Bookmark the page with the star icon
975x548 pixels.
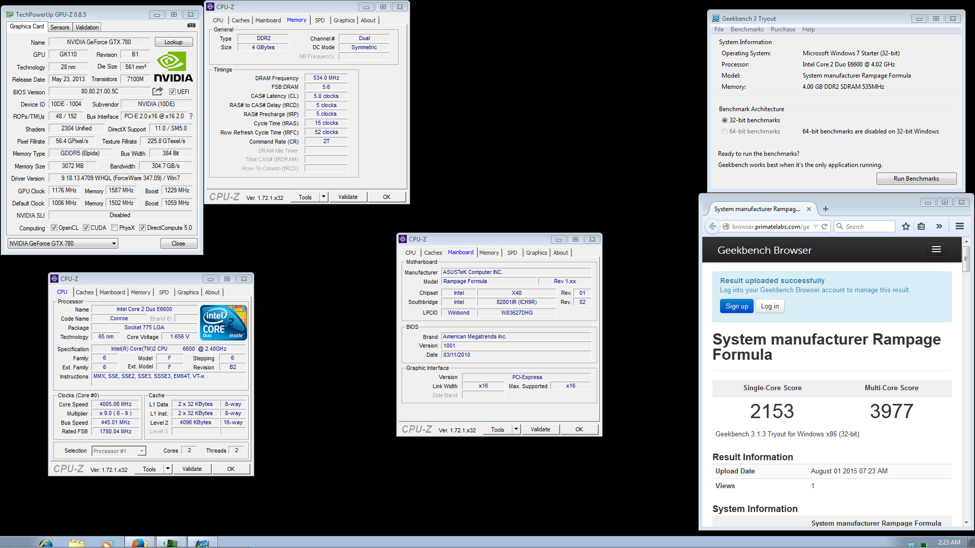(905, 226)
